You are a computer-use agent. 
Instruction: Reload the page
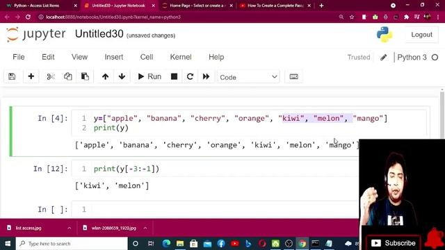[x=28, y=17]
